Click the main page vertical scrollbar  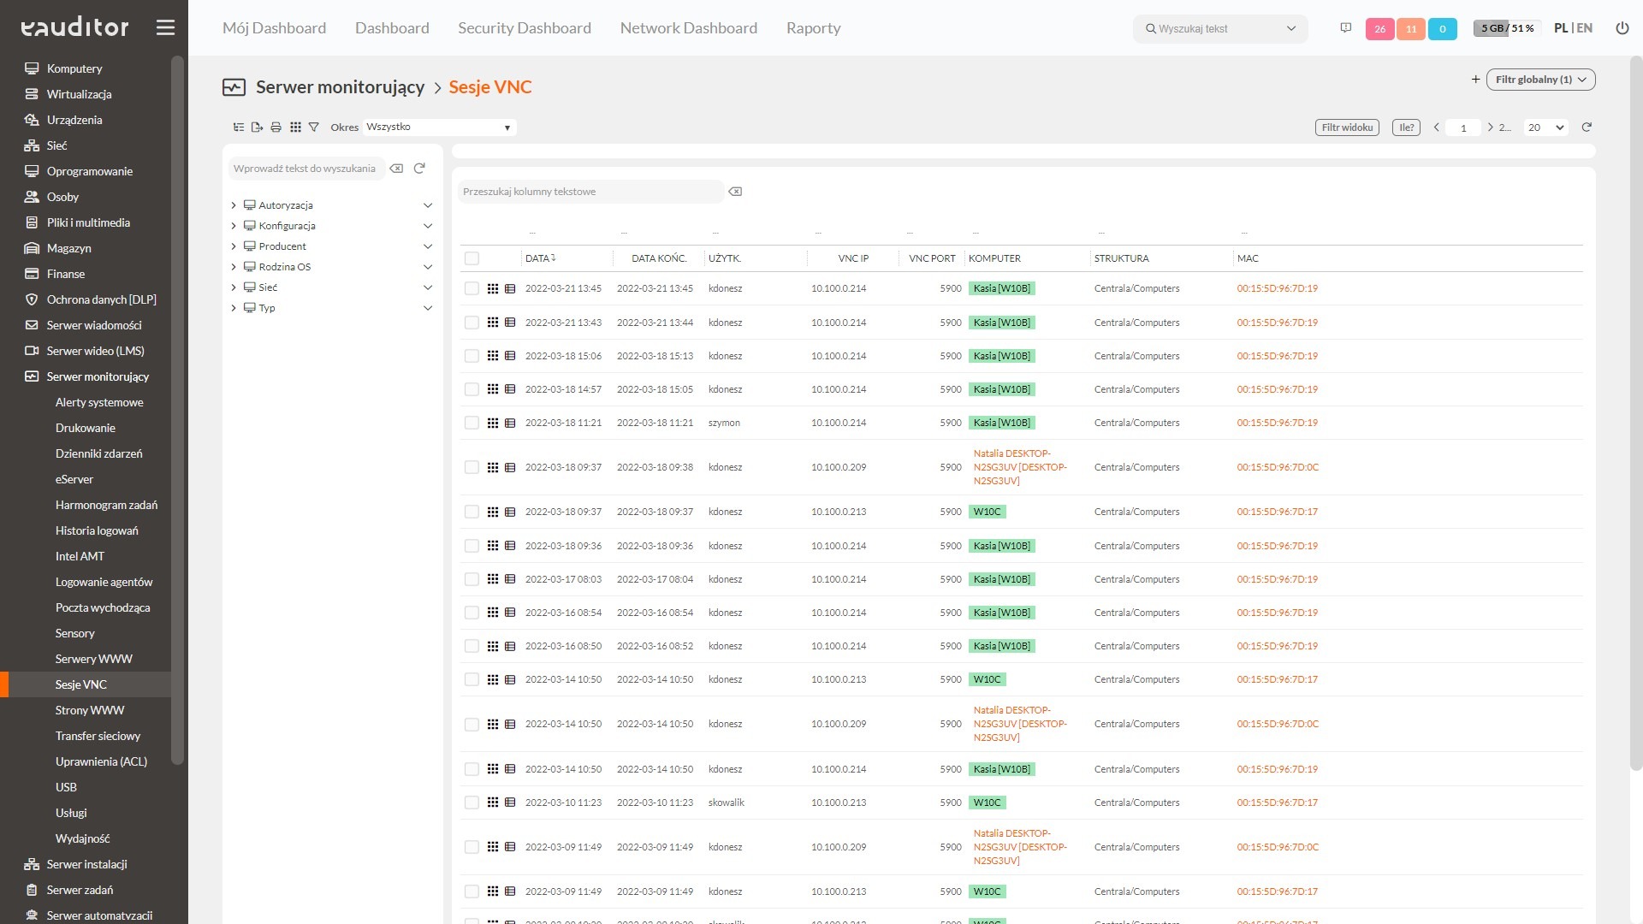pos(1636,413)
